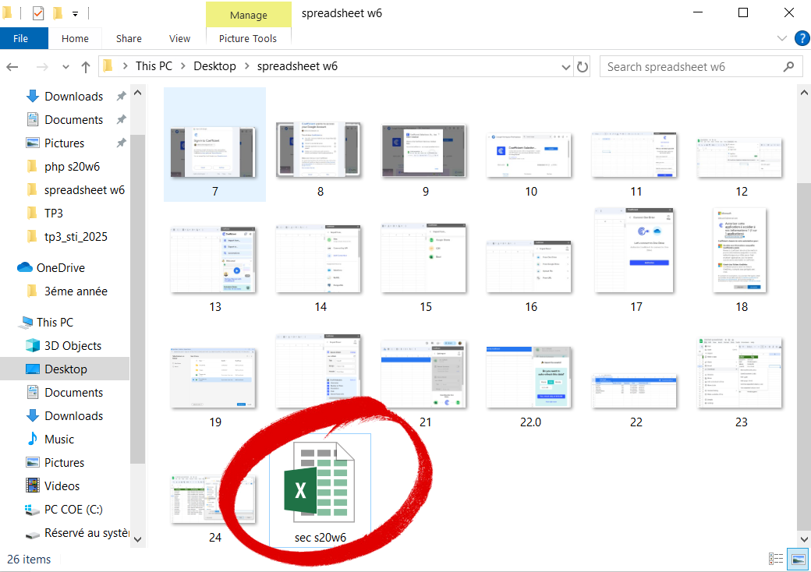Select the image thumbnail named 10
Image resolution: width=811 pixels, height=572 pixels.
(531, 156)
